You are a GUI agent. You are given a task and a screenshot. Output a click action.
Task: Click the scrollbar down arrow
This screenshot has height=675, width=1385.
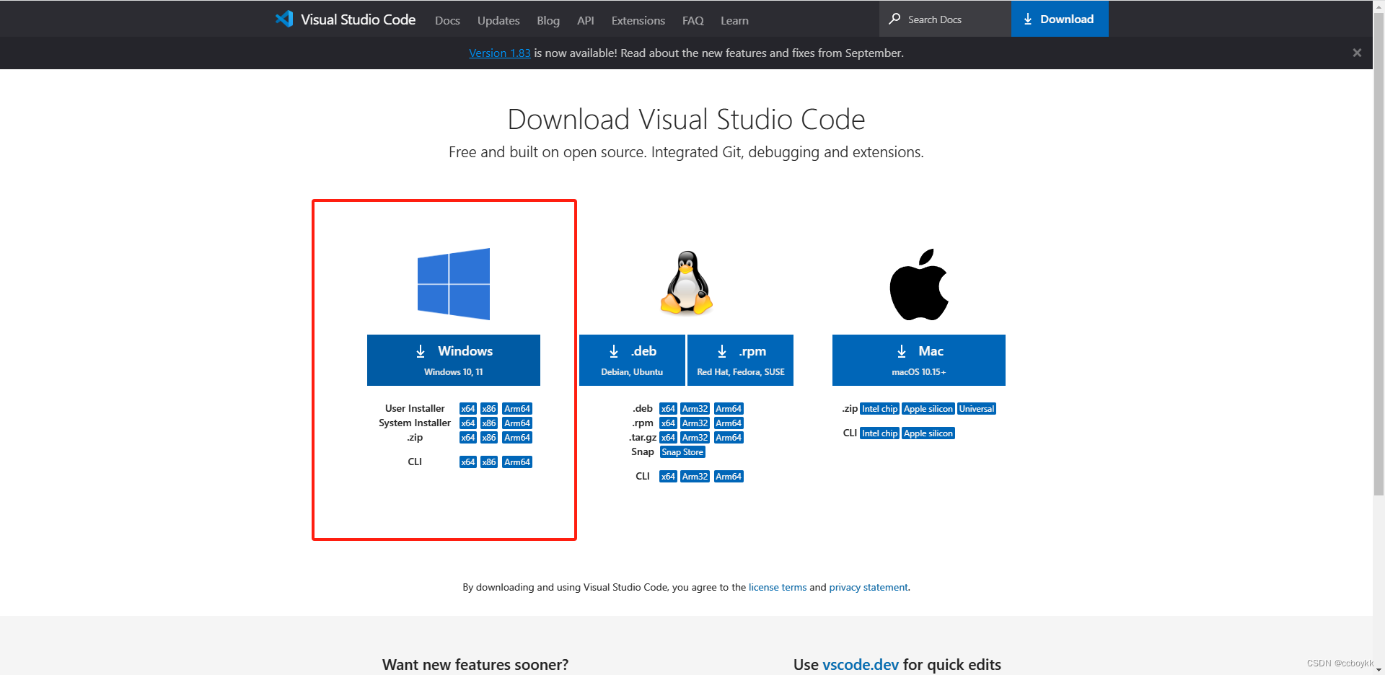pyautogui.click(x=1379, y=670)
